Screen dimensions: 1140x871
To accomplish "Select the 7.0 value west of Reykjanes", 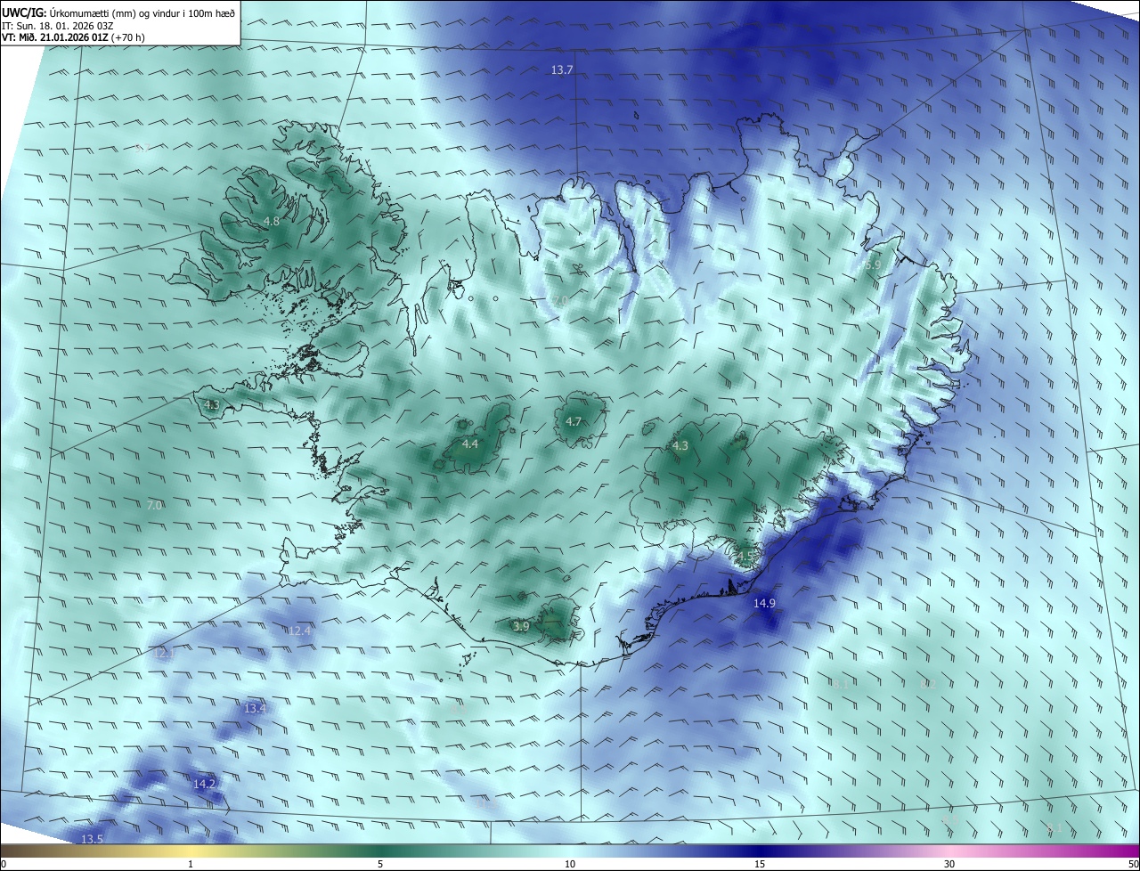I will 154,505.
